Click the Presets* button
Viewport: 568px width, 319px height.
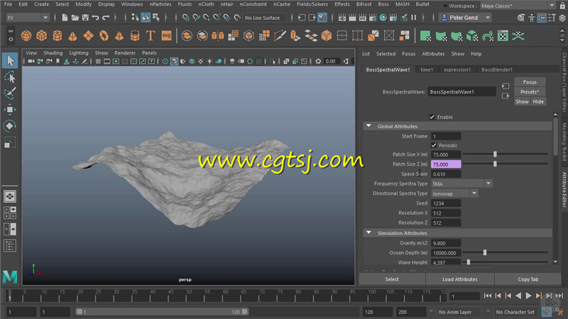[x=530, y=92]
